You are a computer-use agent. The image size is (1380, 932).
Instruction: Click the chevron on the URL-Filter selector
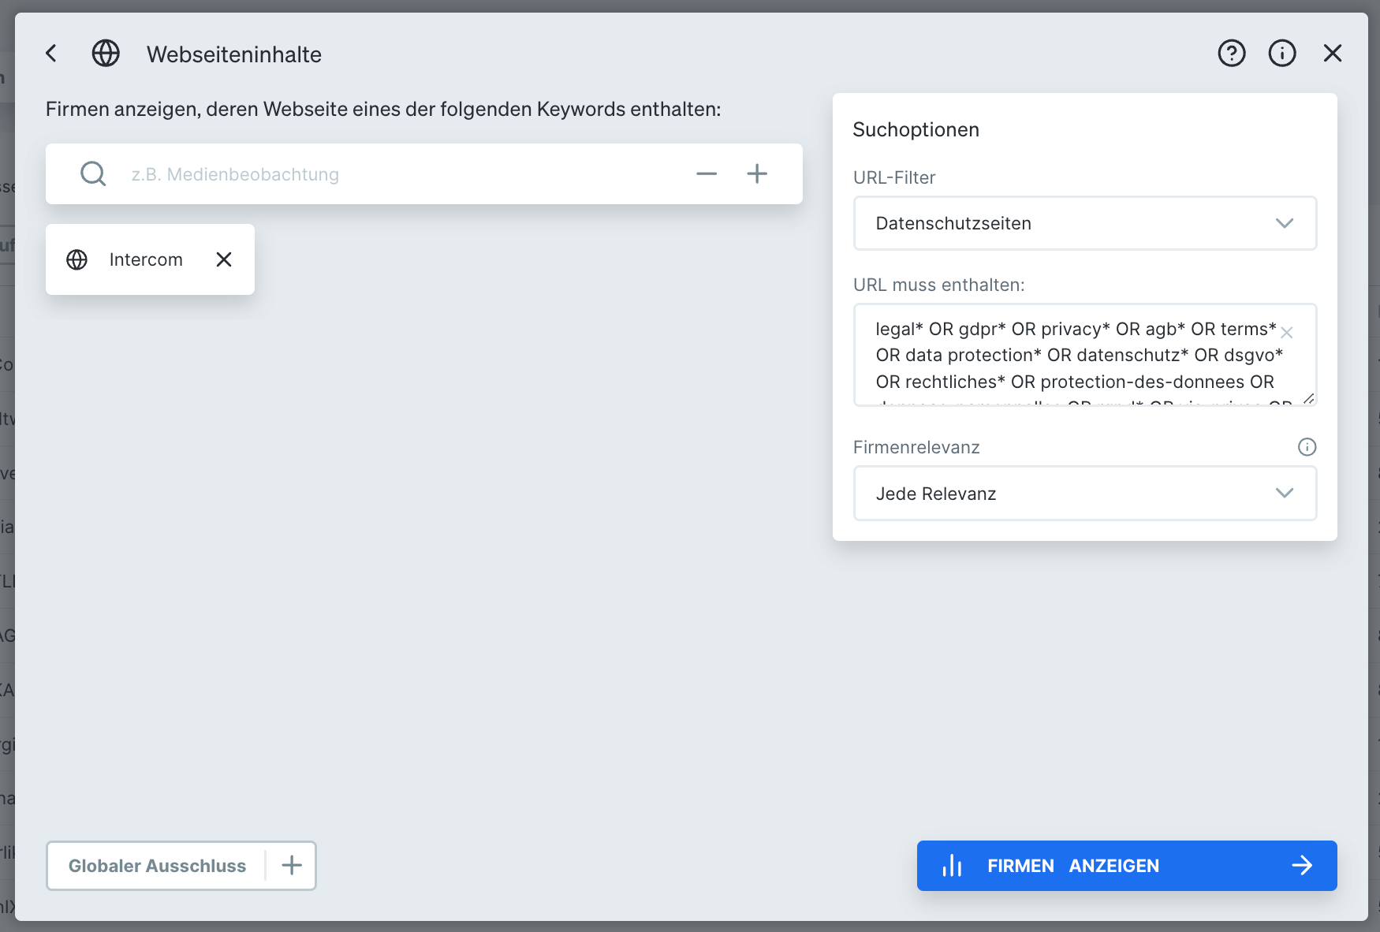[x=1285, y=223]
